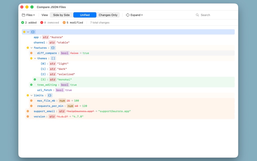Click the Expand brackets icon

tap(128, 15)
